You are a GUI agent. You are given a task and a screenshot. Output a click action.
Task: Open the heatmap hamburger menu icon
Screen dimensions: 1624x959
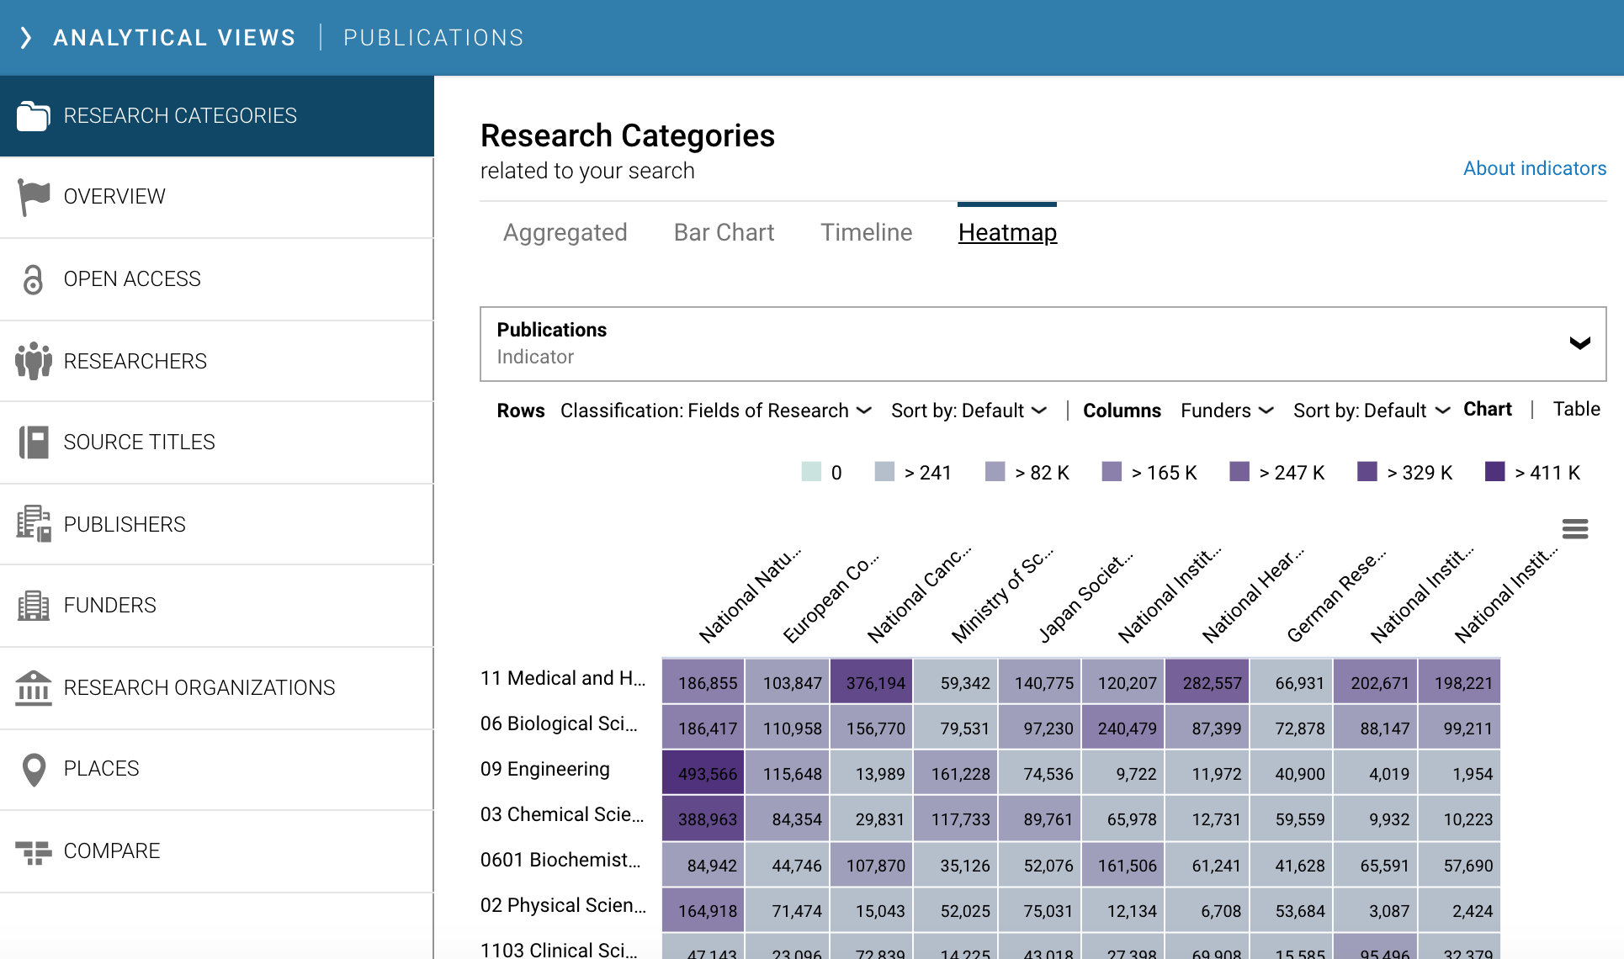pyautogui.click(x=1574, y=528)
